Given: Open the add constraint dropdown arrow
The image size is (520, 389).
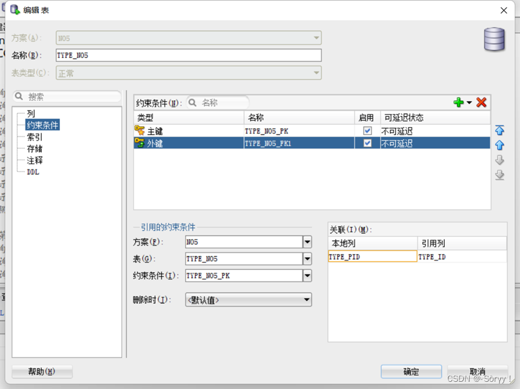Looking at the screenshot, I should pyautogui.click(x=469, y=103).
